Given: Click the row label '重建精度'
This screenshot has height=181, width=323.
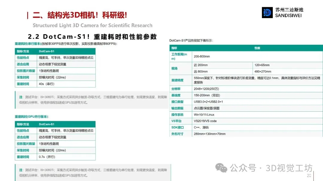Looking at the screenshot, I should pos(177,80).
